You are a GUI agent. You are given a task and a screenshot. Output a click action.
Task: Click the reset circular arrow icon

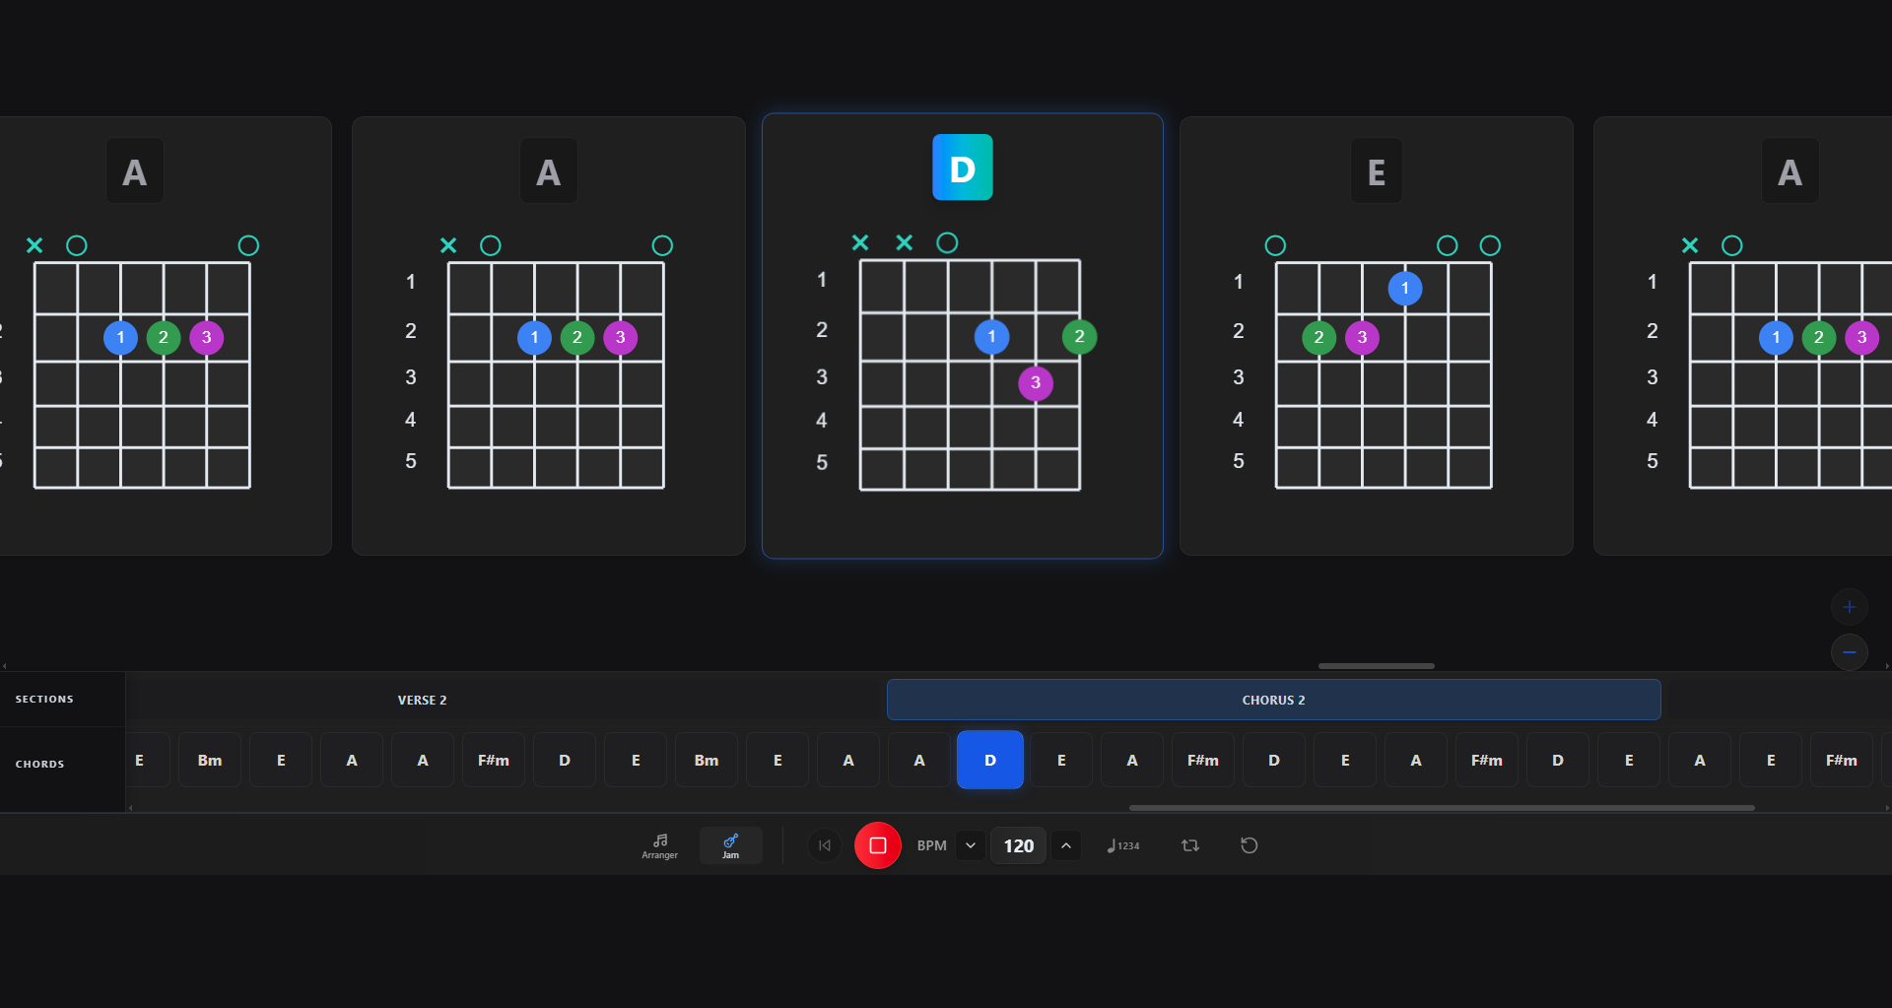[1249, 845]
